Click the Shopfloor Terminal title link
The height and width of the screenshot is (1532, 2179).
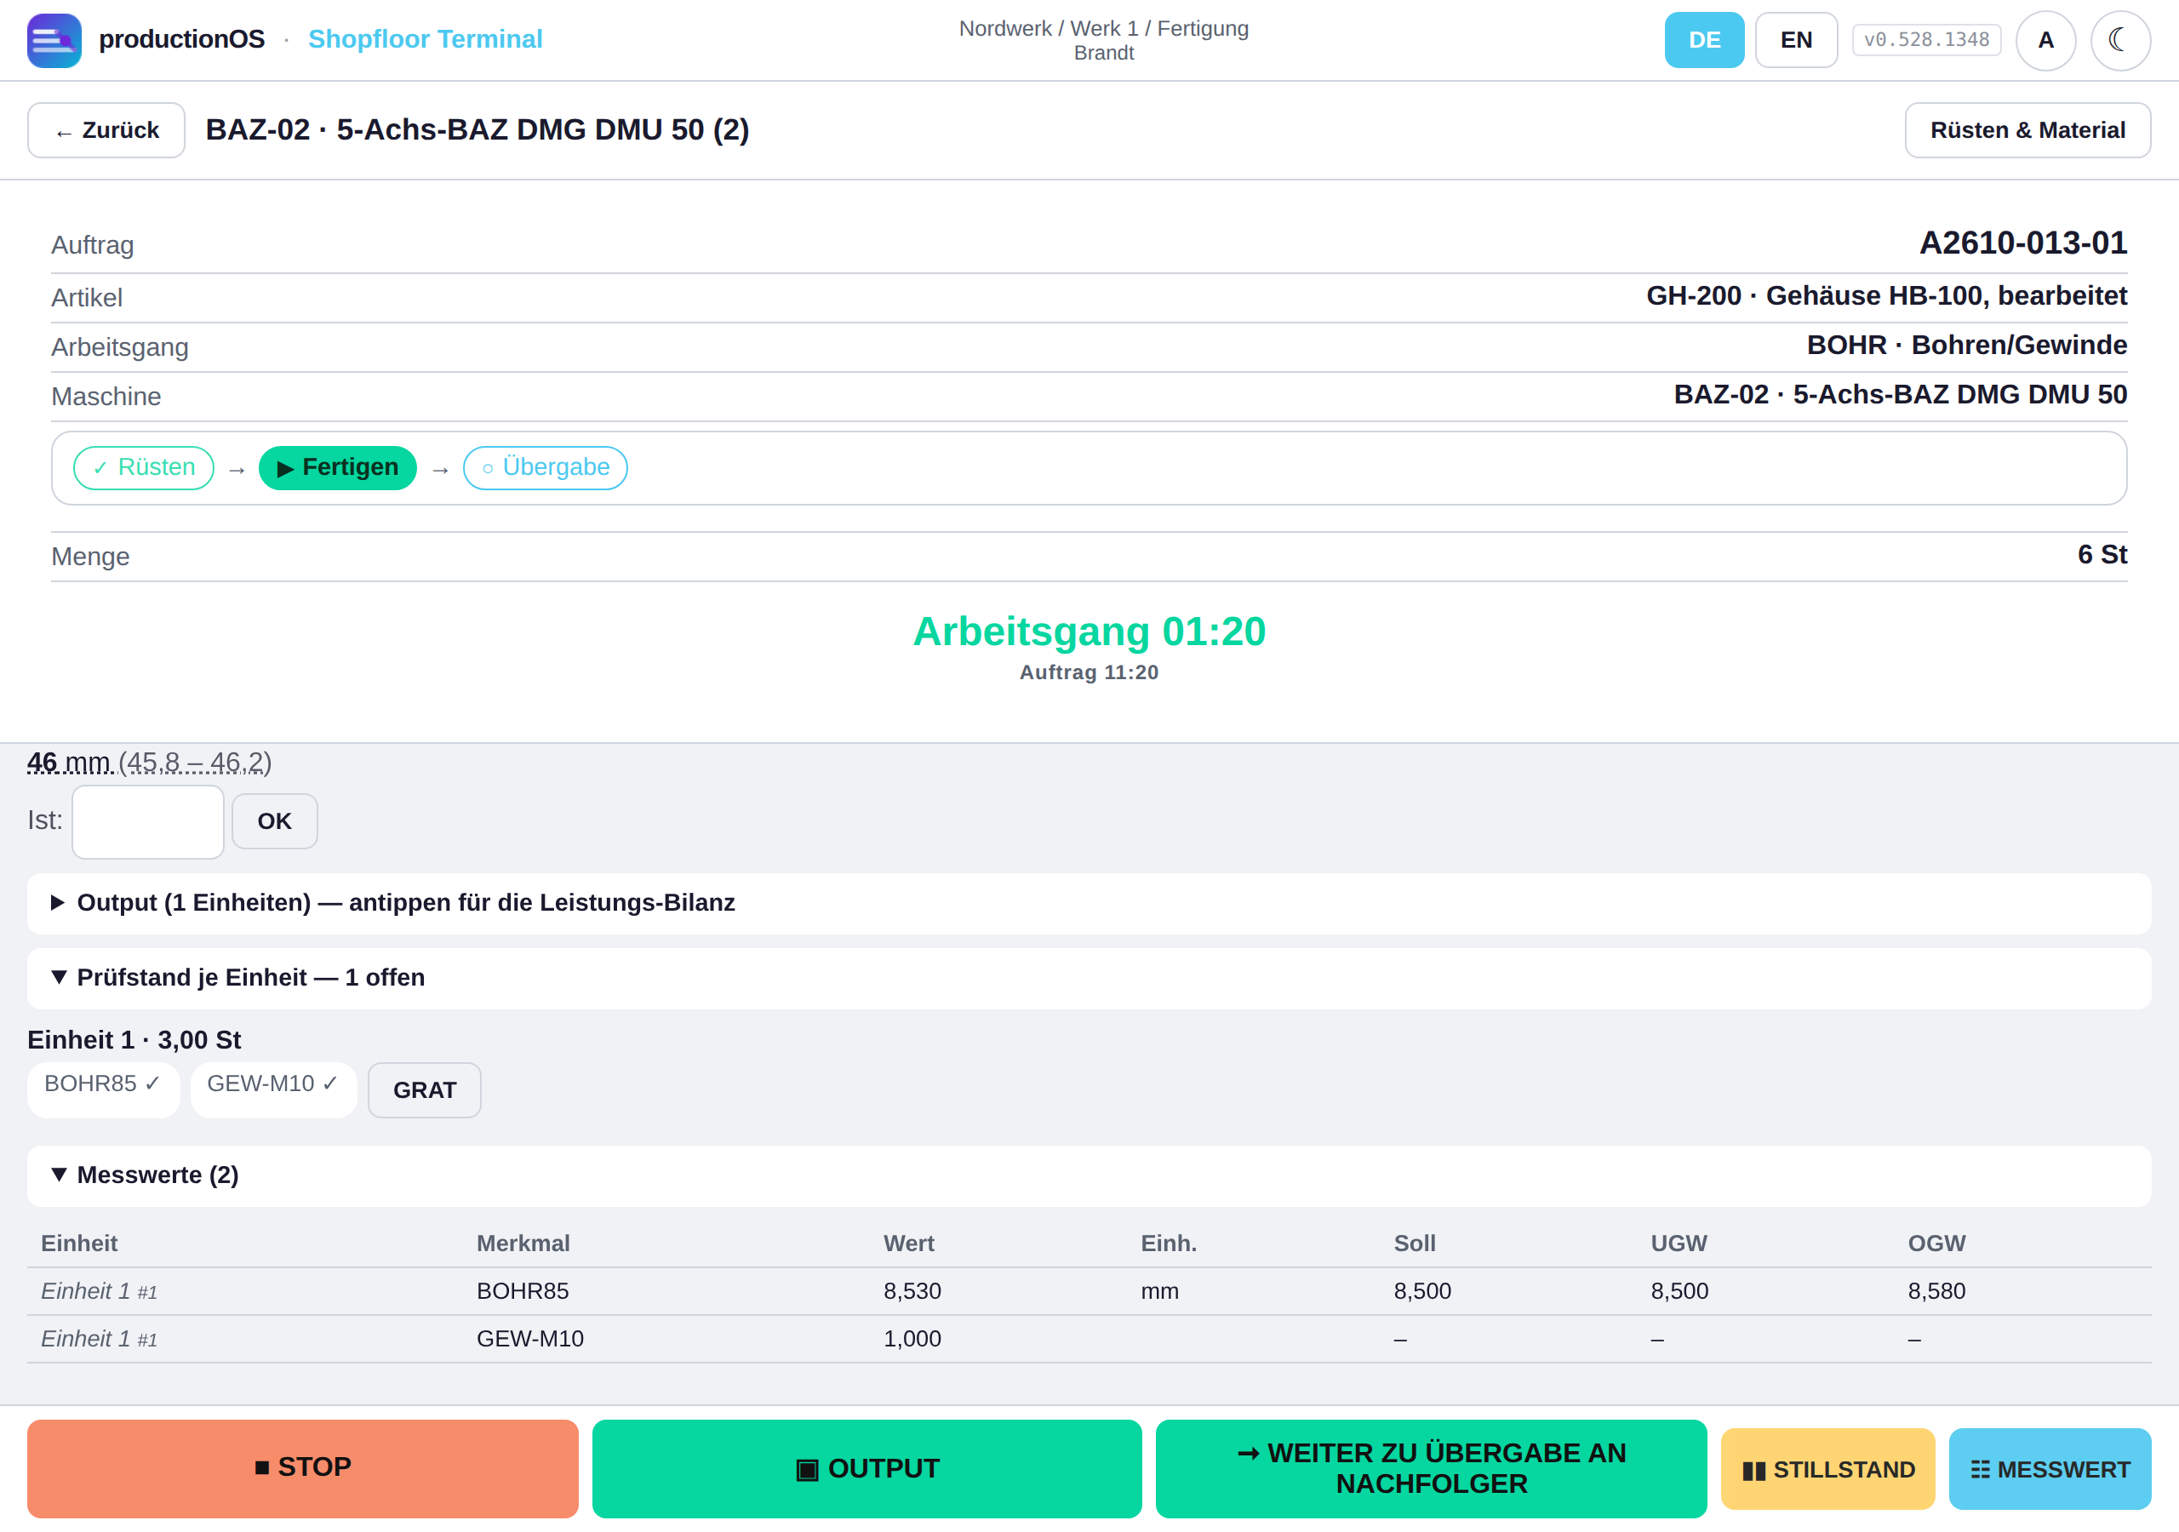point(426,39)
